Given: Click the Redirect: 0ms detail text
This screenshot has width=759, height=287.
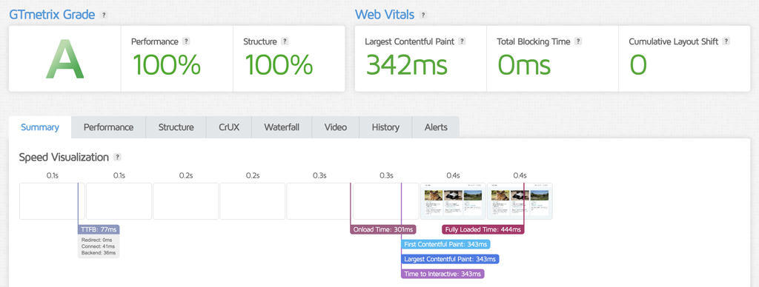Looking at the screenshot, I should tap(96, 240).
